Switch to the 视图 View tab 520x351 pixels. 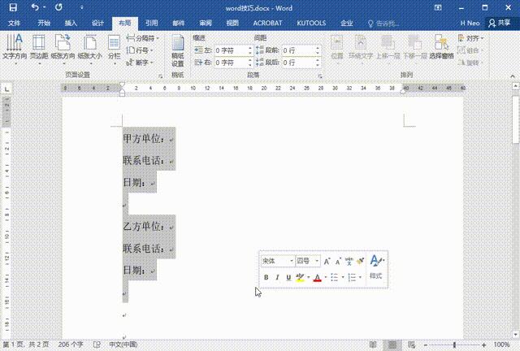pos(232,23)
